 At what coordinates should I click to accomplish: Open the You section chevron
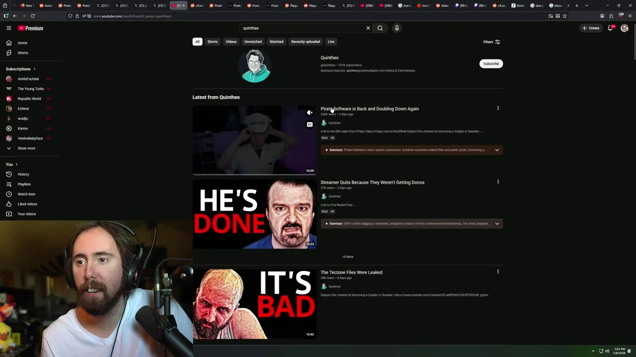[16, 164]
